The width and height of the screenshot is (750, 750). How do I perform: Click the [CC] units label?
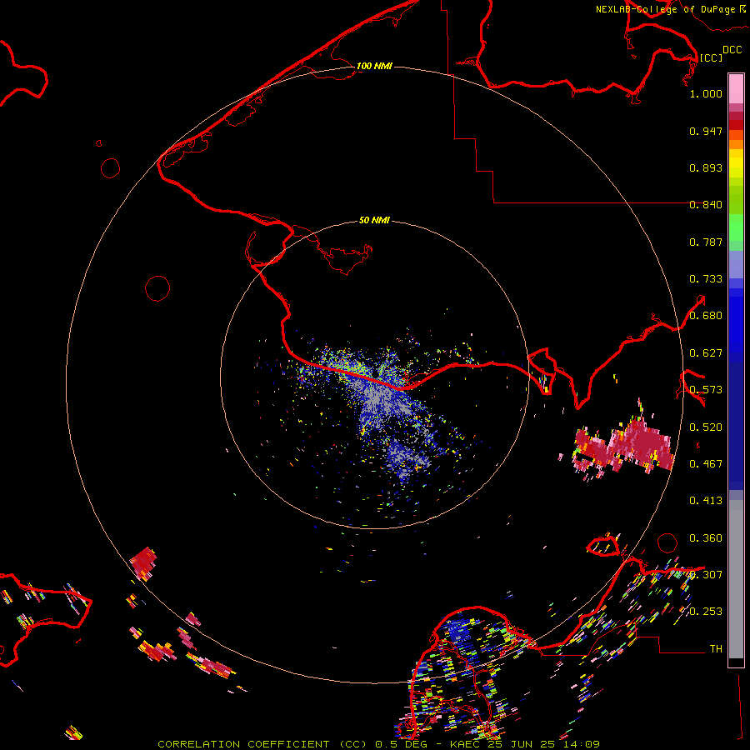(x=711, y=57)
